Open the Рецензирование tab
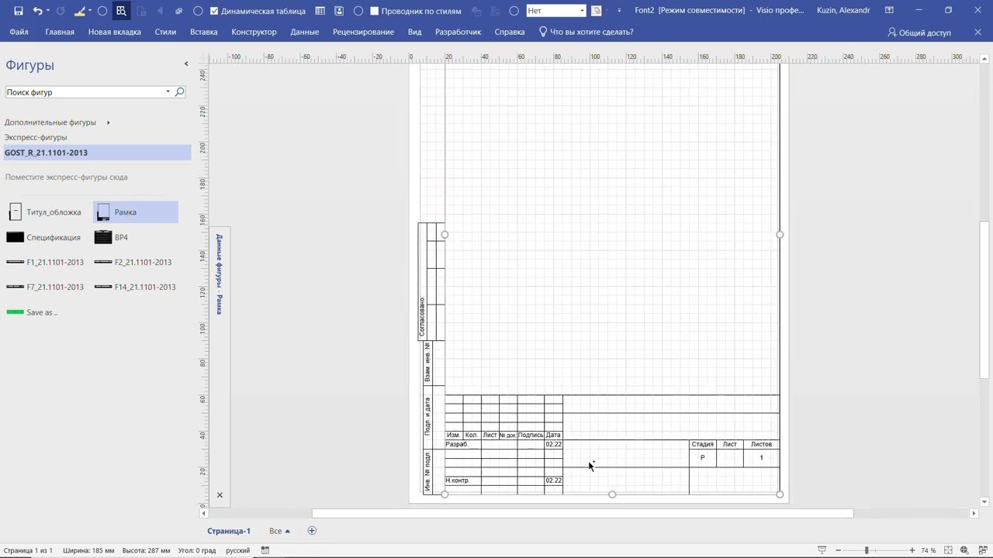The image size is (993, 558). pyautogui.click(x=363, y=32)
